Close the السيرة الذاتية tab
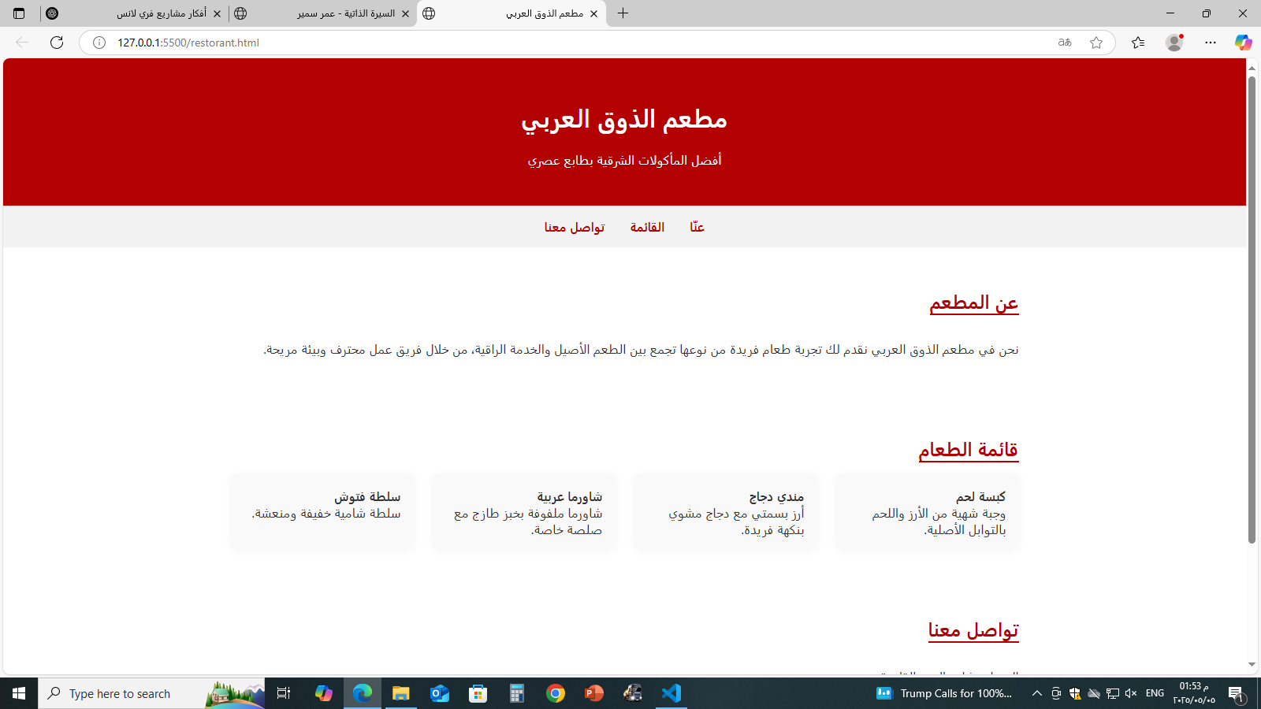This screenshot has height=709, width=1261. coord(405,13)
